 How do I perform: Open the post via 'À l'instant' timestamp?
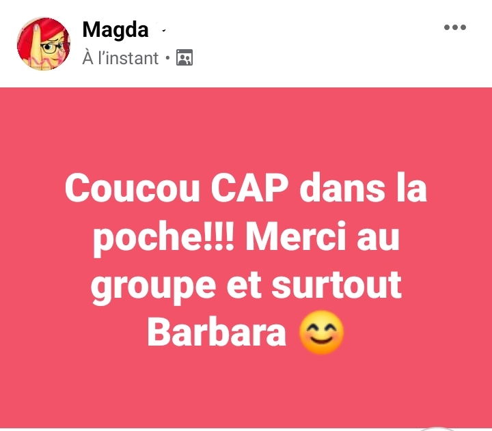click(120, 58)
